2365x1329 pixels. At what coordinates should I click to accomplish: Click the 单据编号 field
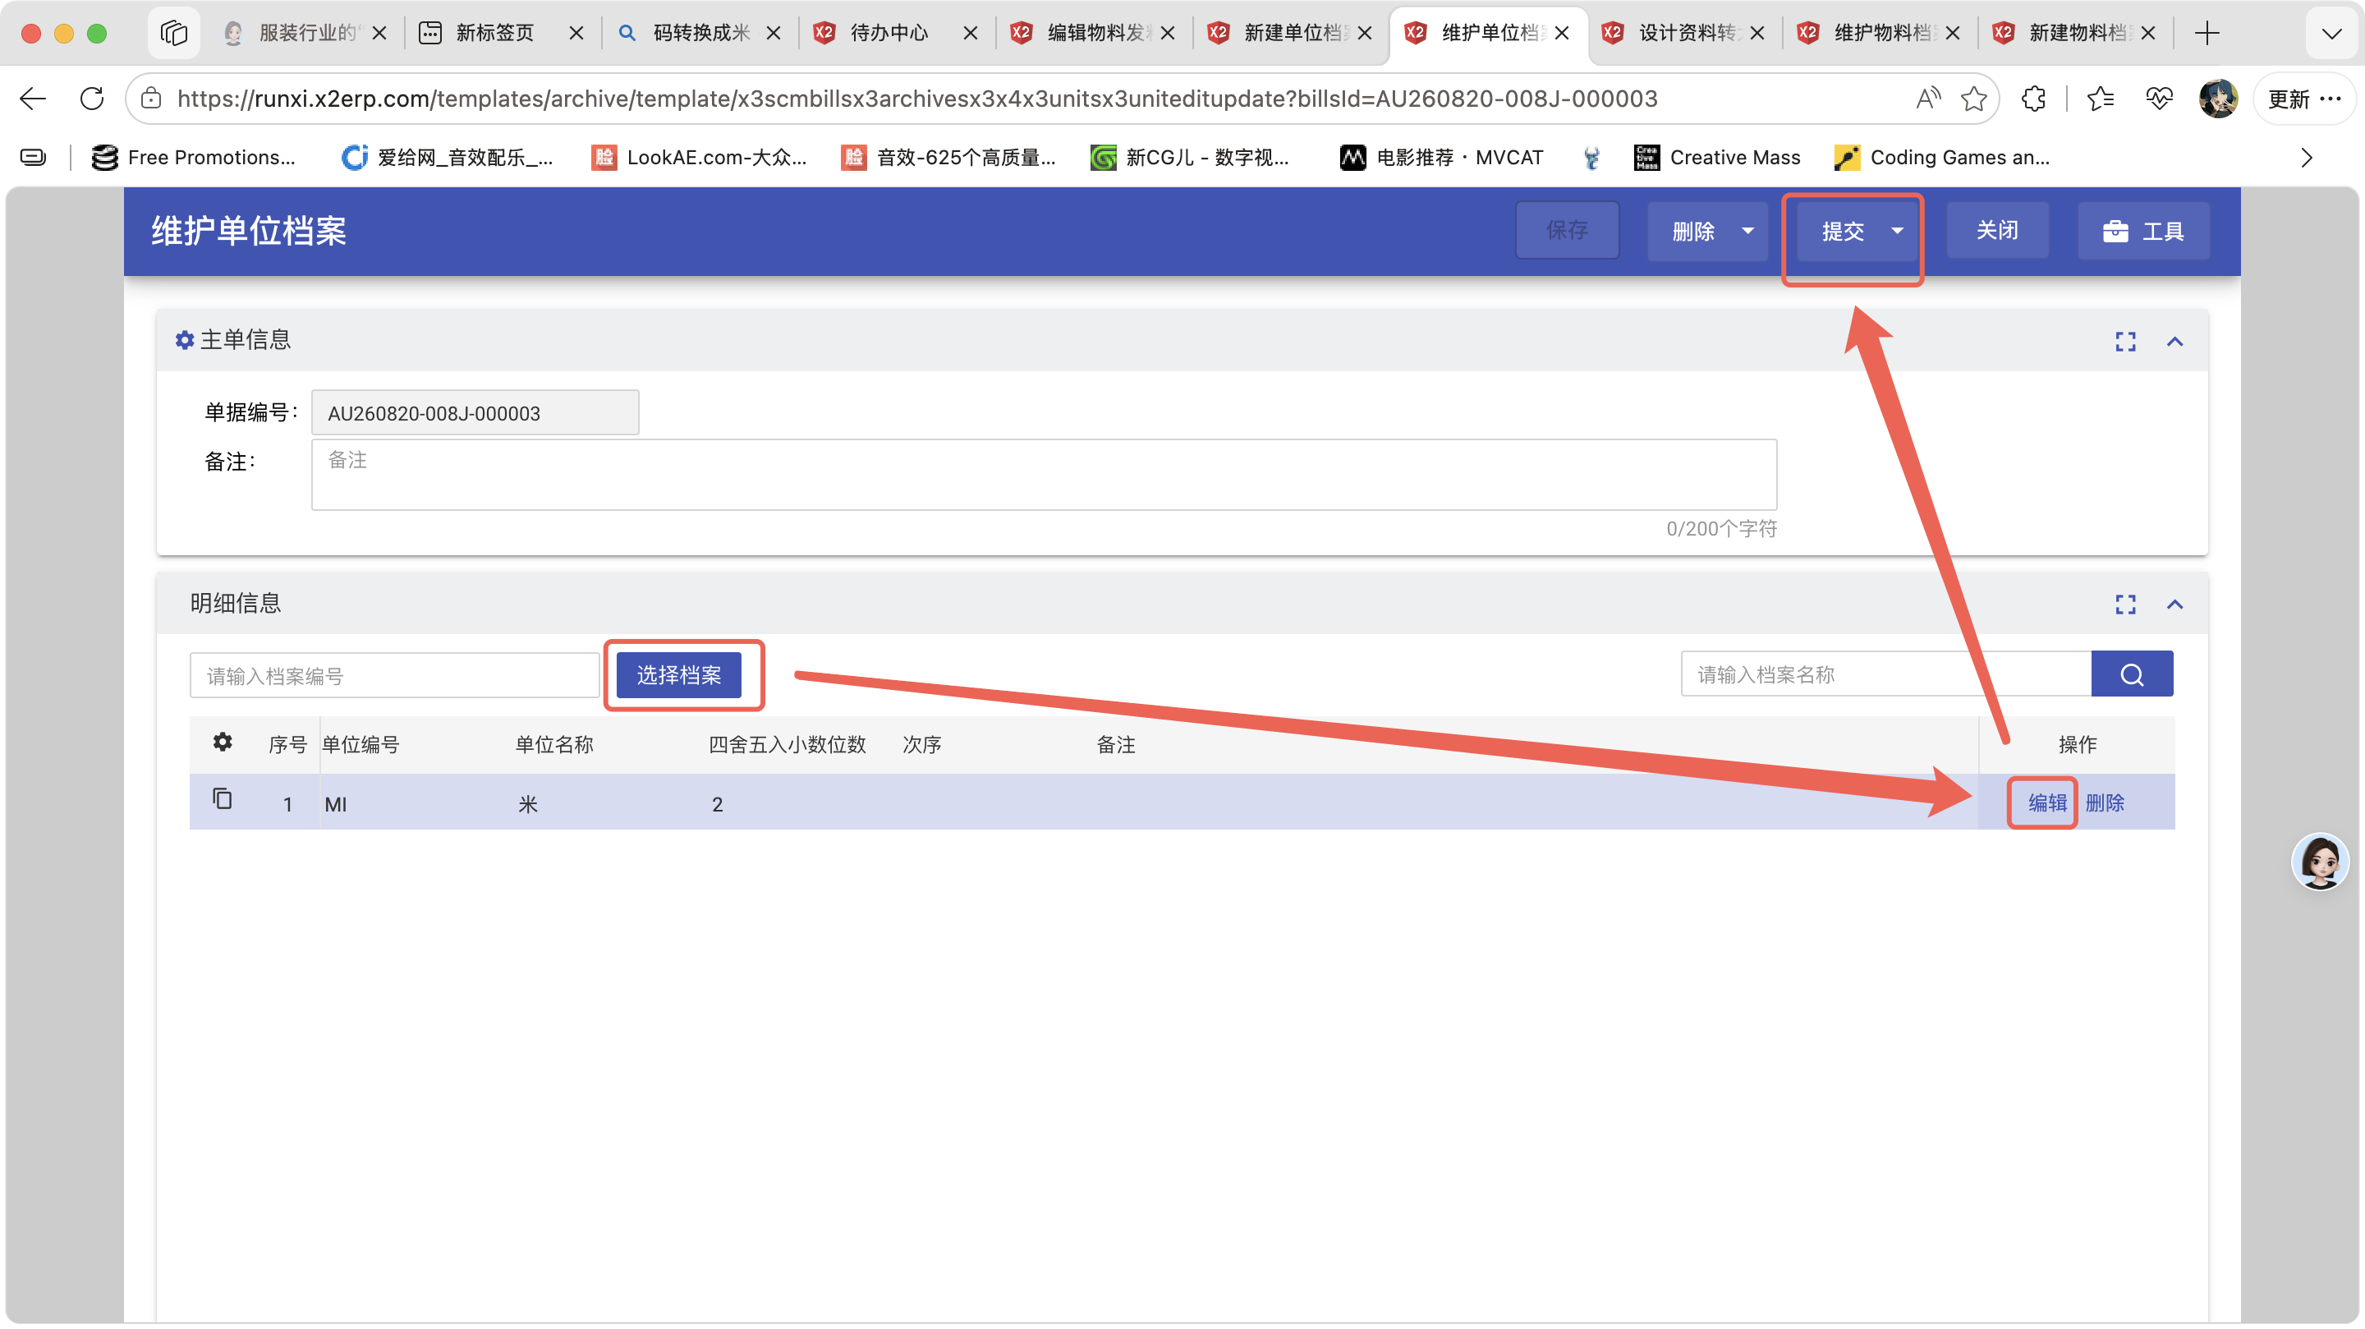pyautogui.click(x=475, y=412)
